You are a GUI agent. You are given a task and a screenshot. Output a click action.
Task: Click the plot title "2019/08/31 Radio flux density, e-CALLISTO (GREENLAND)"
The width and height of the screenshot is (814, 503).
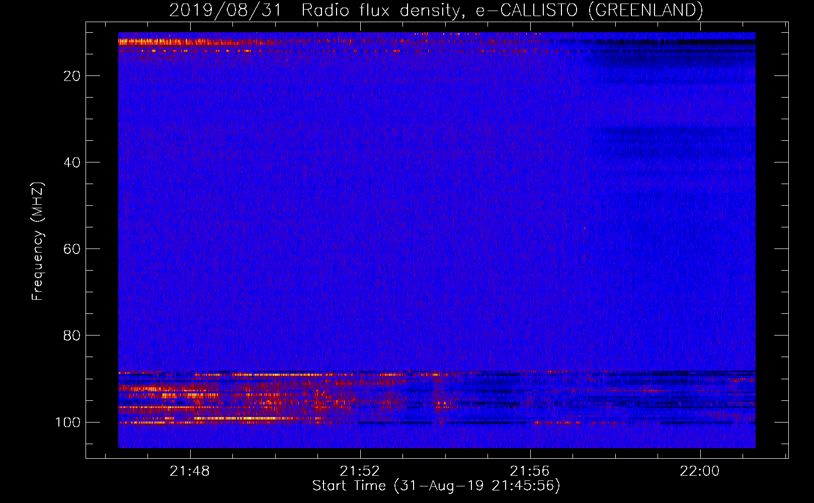coord(436,10)
